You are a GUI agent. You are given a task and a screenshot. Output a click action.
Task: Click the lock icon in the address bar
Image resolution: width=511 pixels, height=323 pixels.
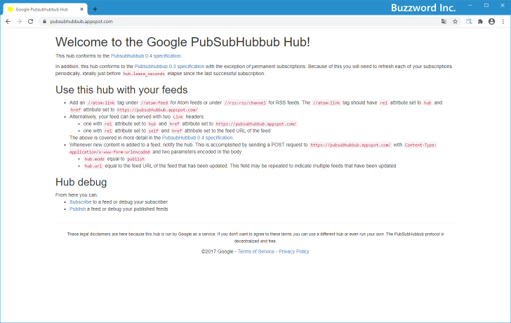click(44, 22)
